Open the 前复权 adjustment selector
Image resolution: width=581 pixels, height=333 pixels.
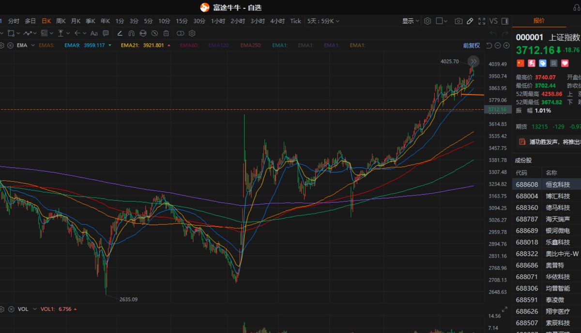(x=472, y=45)
